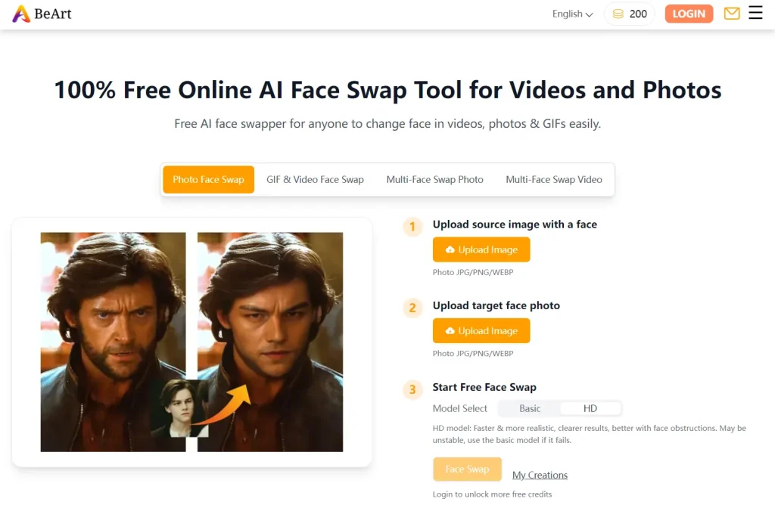
Task: Open the hamburger menu icon
Action: point(755,13)
